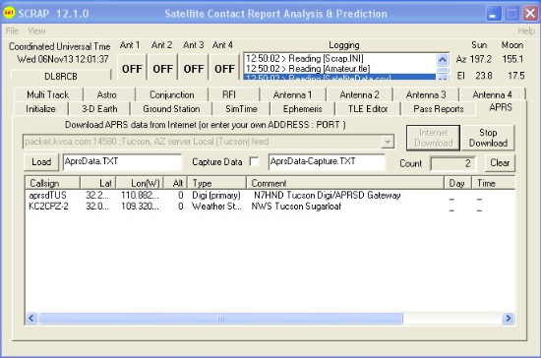This screenshot has width=541, height=358.
Task: Close the SCRAP window
Action: (x=530, y=14)
